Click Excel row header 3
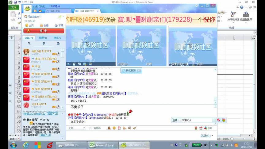 point(19,53)
